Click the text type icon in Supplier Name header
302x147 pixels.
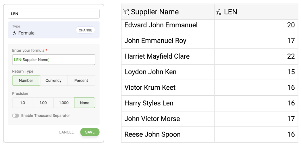point(126,12)
